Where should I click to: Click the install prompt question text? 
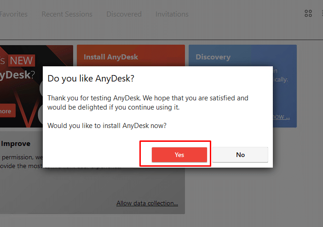[107, 126]
